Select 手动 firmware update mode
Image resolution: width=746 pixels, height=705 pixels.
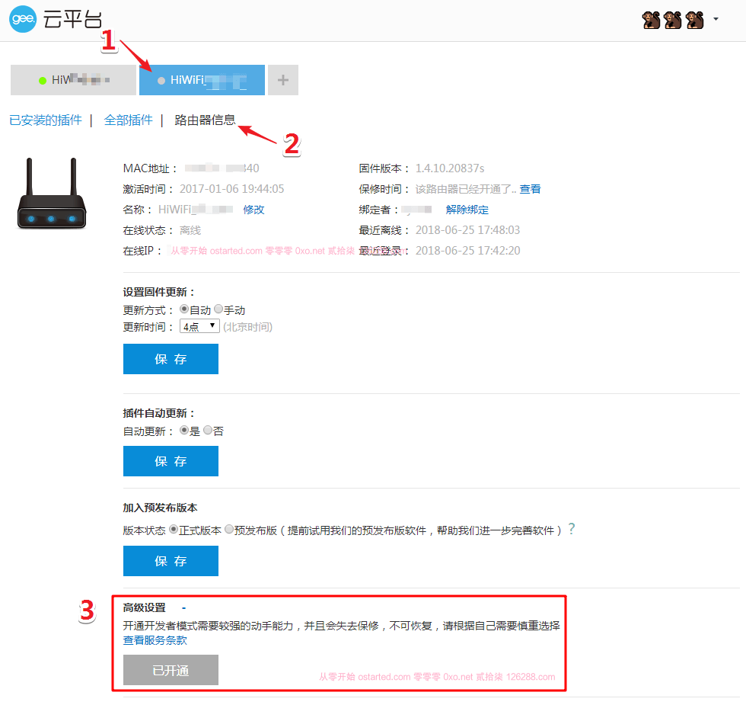[x=218, y=309]
